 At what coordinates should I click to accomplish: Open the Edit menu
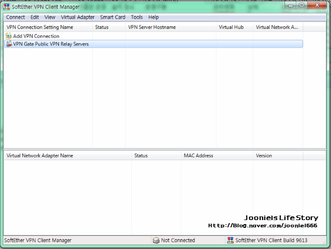click(35, 17)
